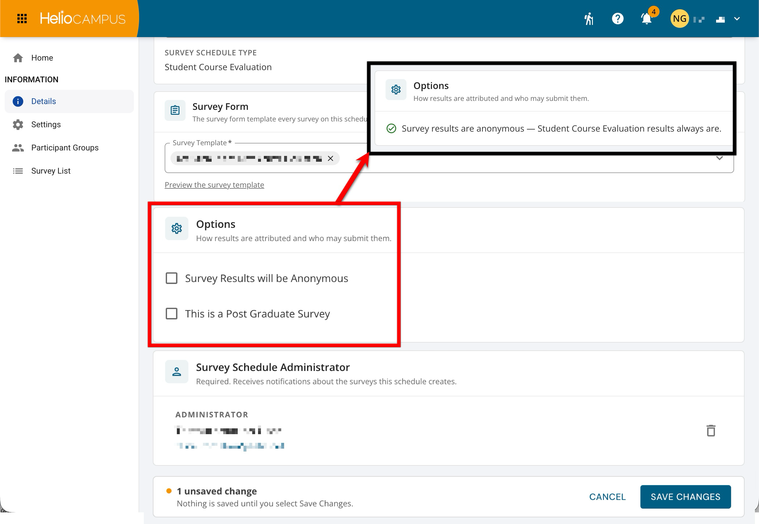Open the app grid launcher icon

point(22,19)
